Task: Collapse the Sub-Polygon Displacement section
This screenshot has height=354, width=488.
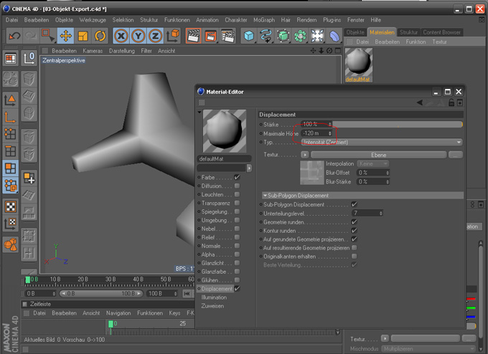Action: point(266,195)
